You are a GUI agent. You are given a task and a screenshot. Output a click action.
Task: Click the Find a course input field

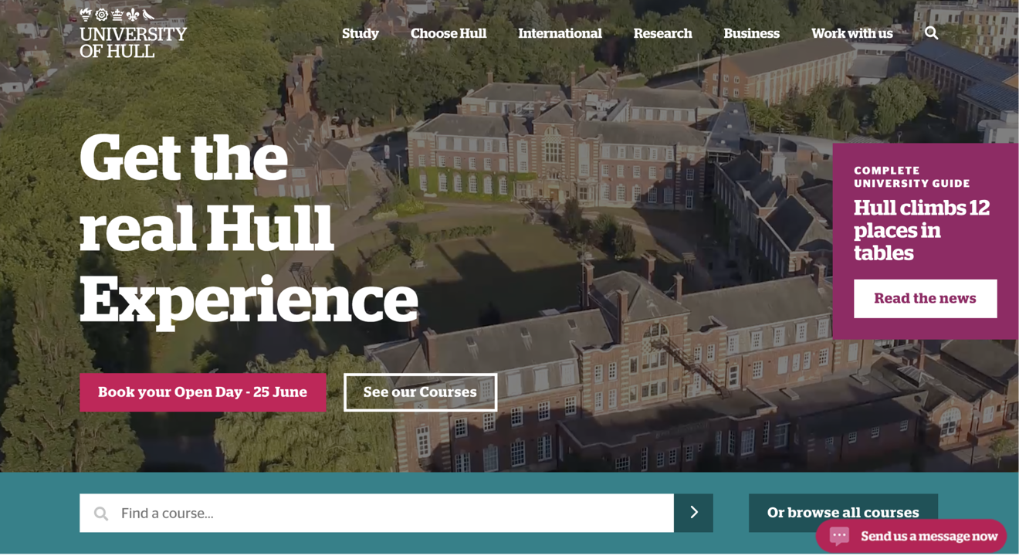point(377,513)
